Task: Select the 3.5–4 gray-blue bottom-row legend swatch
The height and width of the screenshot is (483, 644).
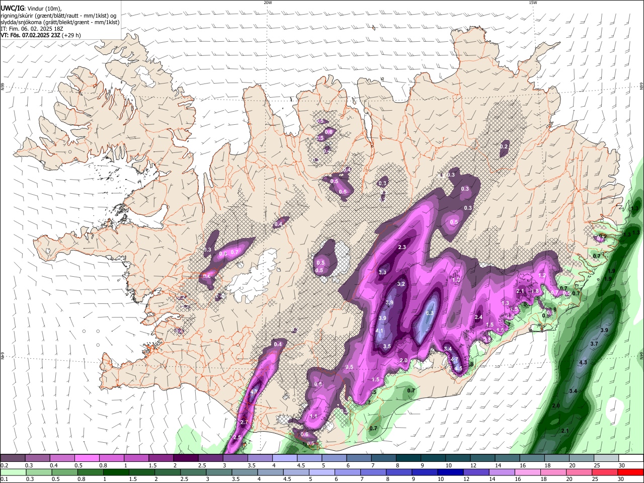Action: tap(245, 472)
